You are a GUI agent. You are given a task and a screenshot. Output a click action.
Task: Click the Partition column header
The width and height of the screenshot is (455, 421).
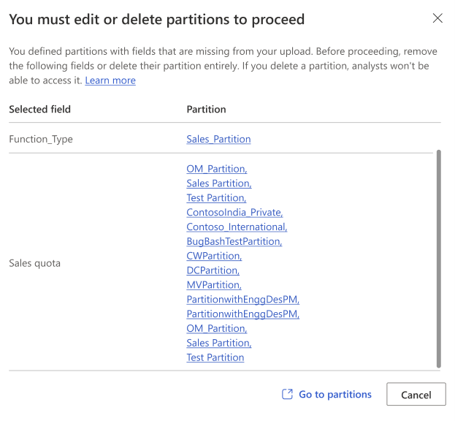click(206, 109)
